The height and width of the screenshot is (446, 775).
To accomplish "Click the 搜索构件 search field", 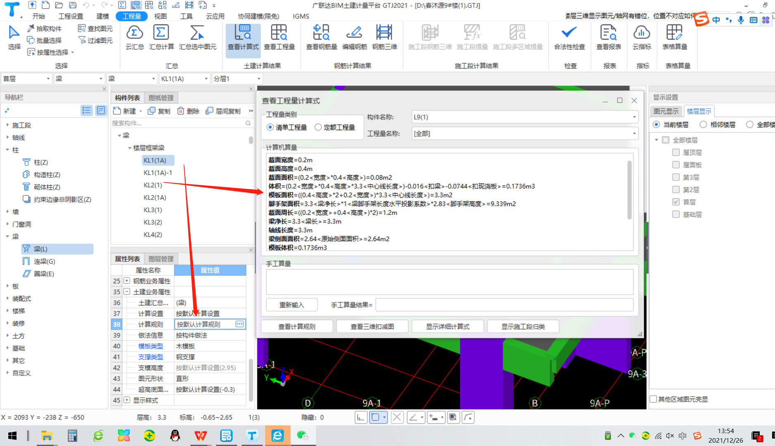I will tap(182, 123).
